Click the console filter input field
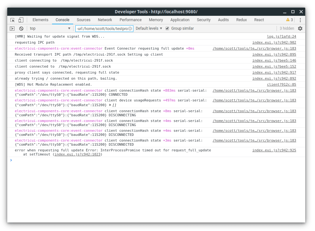The height and width of the screenshot is (231, 315). pyautogui.click(x=102, y=28)
